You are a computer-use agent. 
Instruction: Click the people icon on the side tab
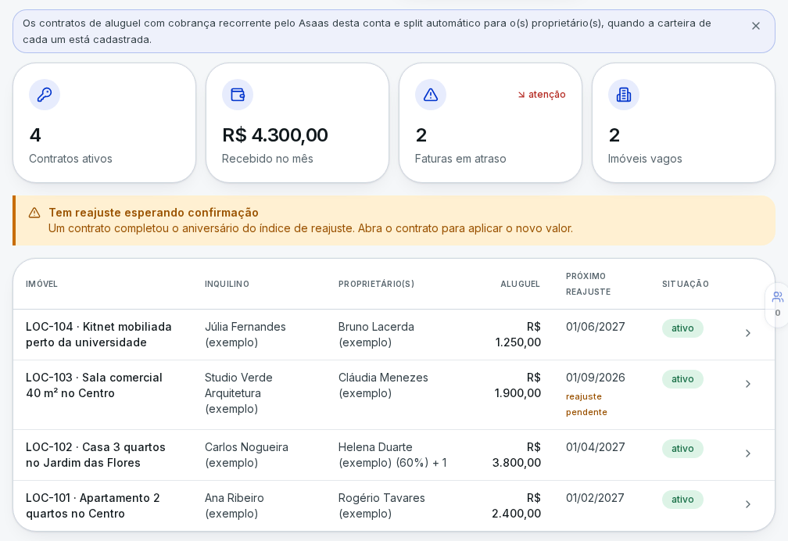pos(777,297)
